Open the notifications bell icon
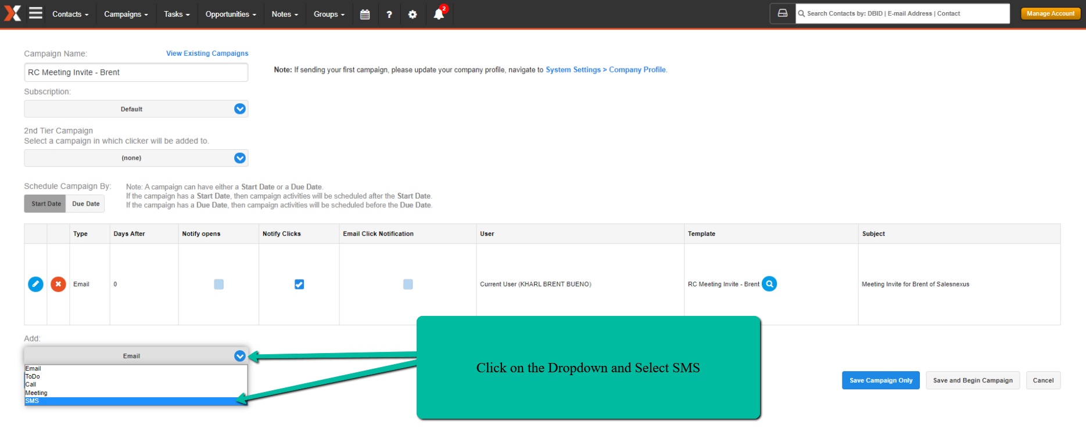Image resolution: width=1086 pixels, height=435 pixels. (439, 13)
